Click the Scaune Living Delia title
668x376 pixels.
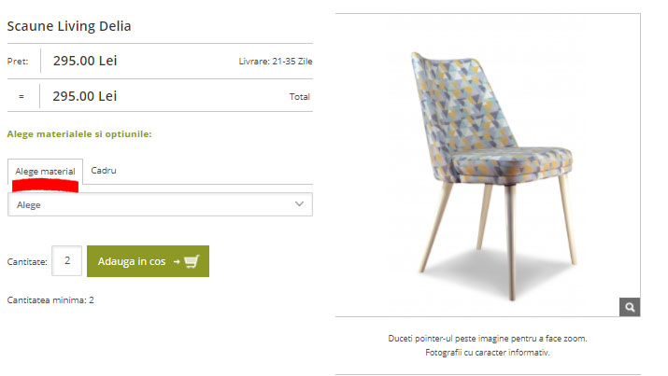click(x=69, y=26)
